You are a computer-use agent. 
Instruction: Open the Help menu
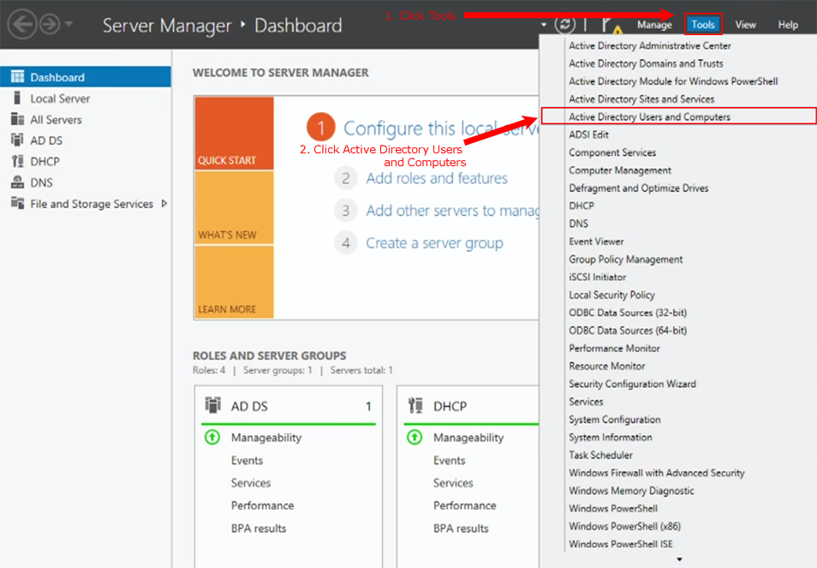click(x=788, y=25)
